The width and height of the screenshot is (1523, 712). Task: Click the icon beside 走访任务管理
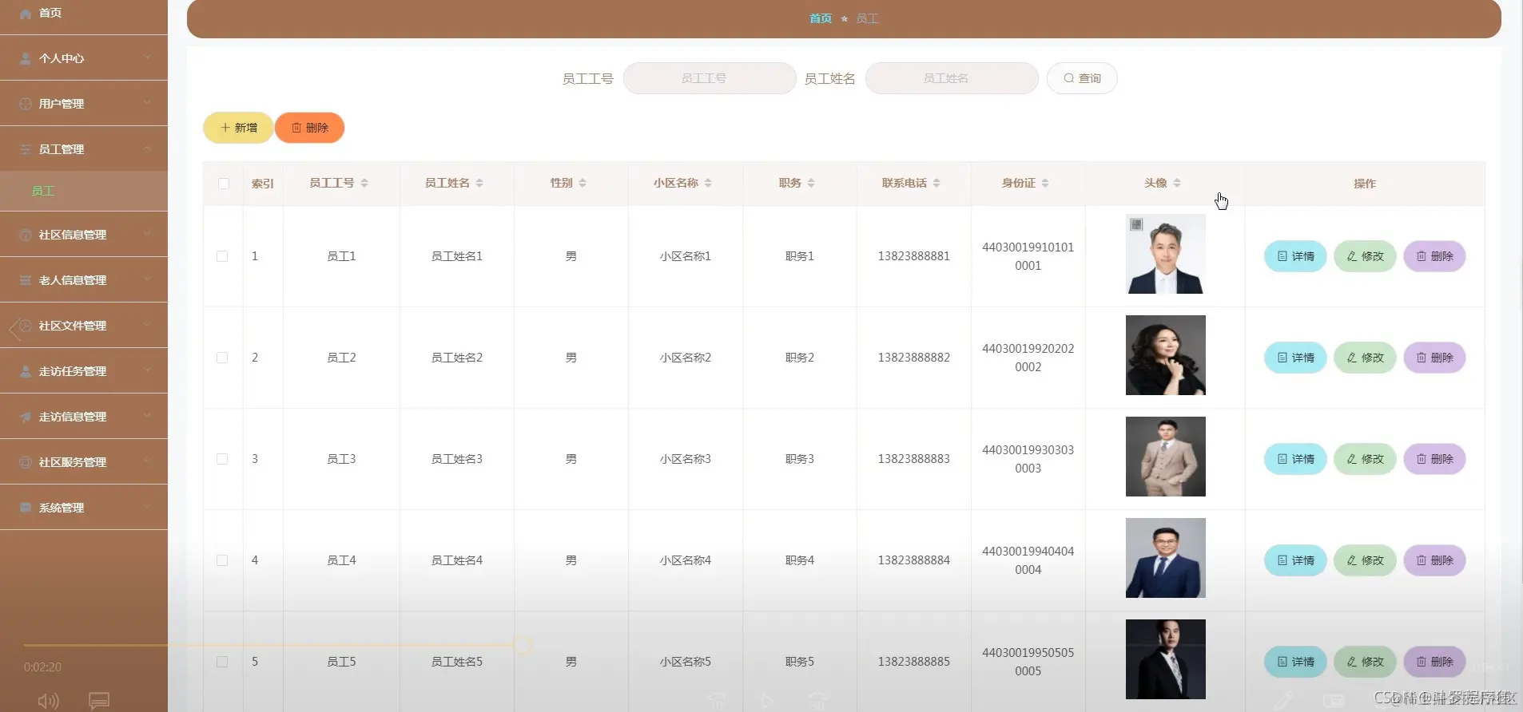coord(26,371)
